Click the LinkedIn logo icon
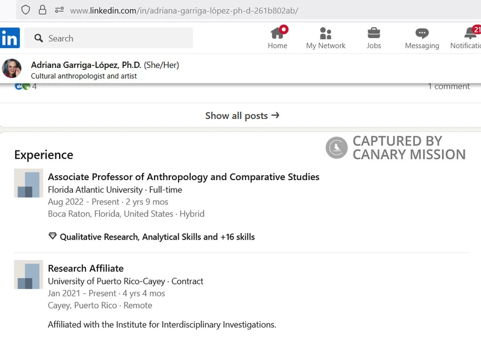Screen dimensions: 481x341 pyautogui.click(x=10, y=38)
